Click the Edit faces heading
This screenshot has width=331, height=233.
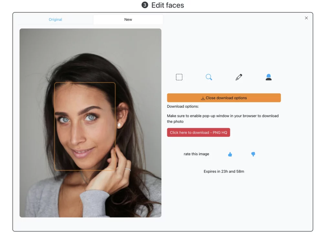click(168, 5)
